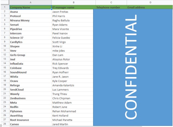The height and width of the screenshot is (127, 173).
Task: Click the Ryan Hofherr cell
Action: coord(72,72)
